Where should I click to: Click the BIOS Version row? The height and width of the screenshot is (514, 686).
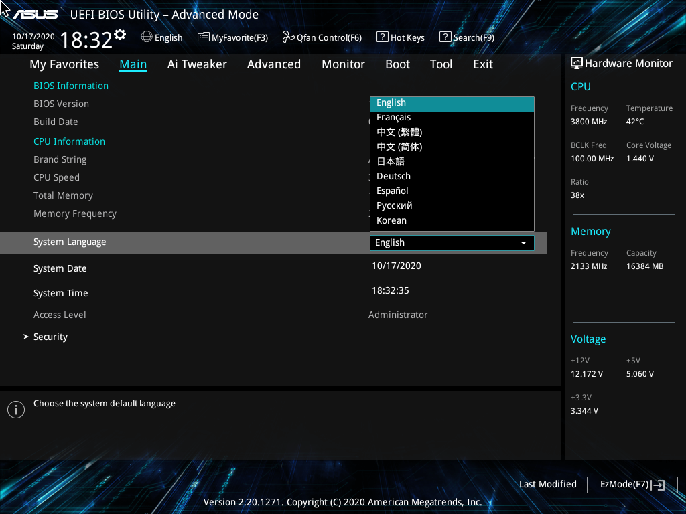click(x=61, y=104)
